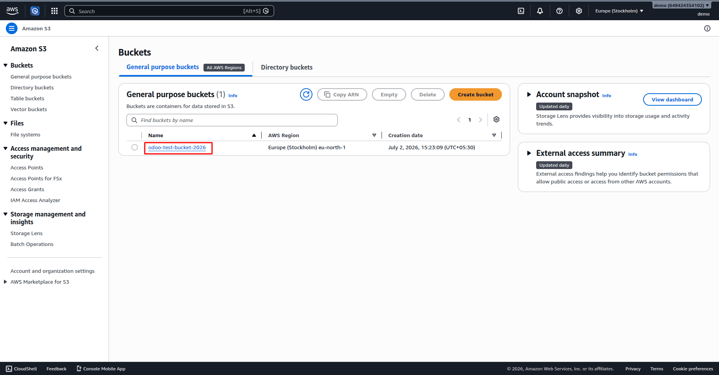
Task: Sort by Creation date arrow
Action: click(x=494, y=135)
